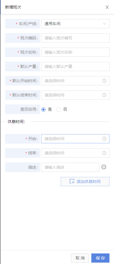Click the clock icon in 默认结束时间 field
Image resolution: width=114 pixels, height=264 pixels.
[x=104, y=95]
